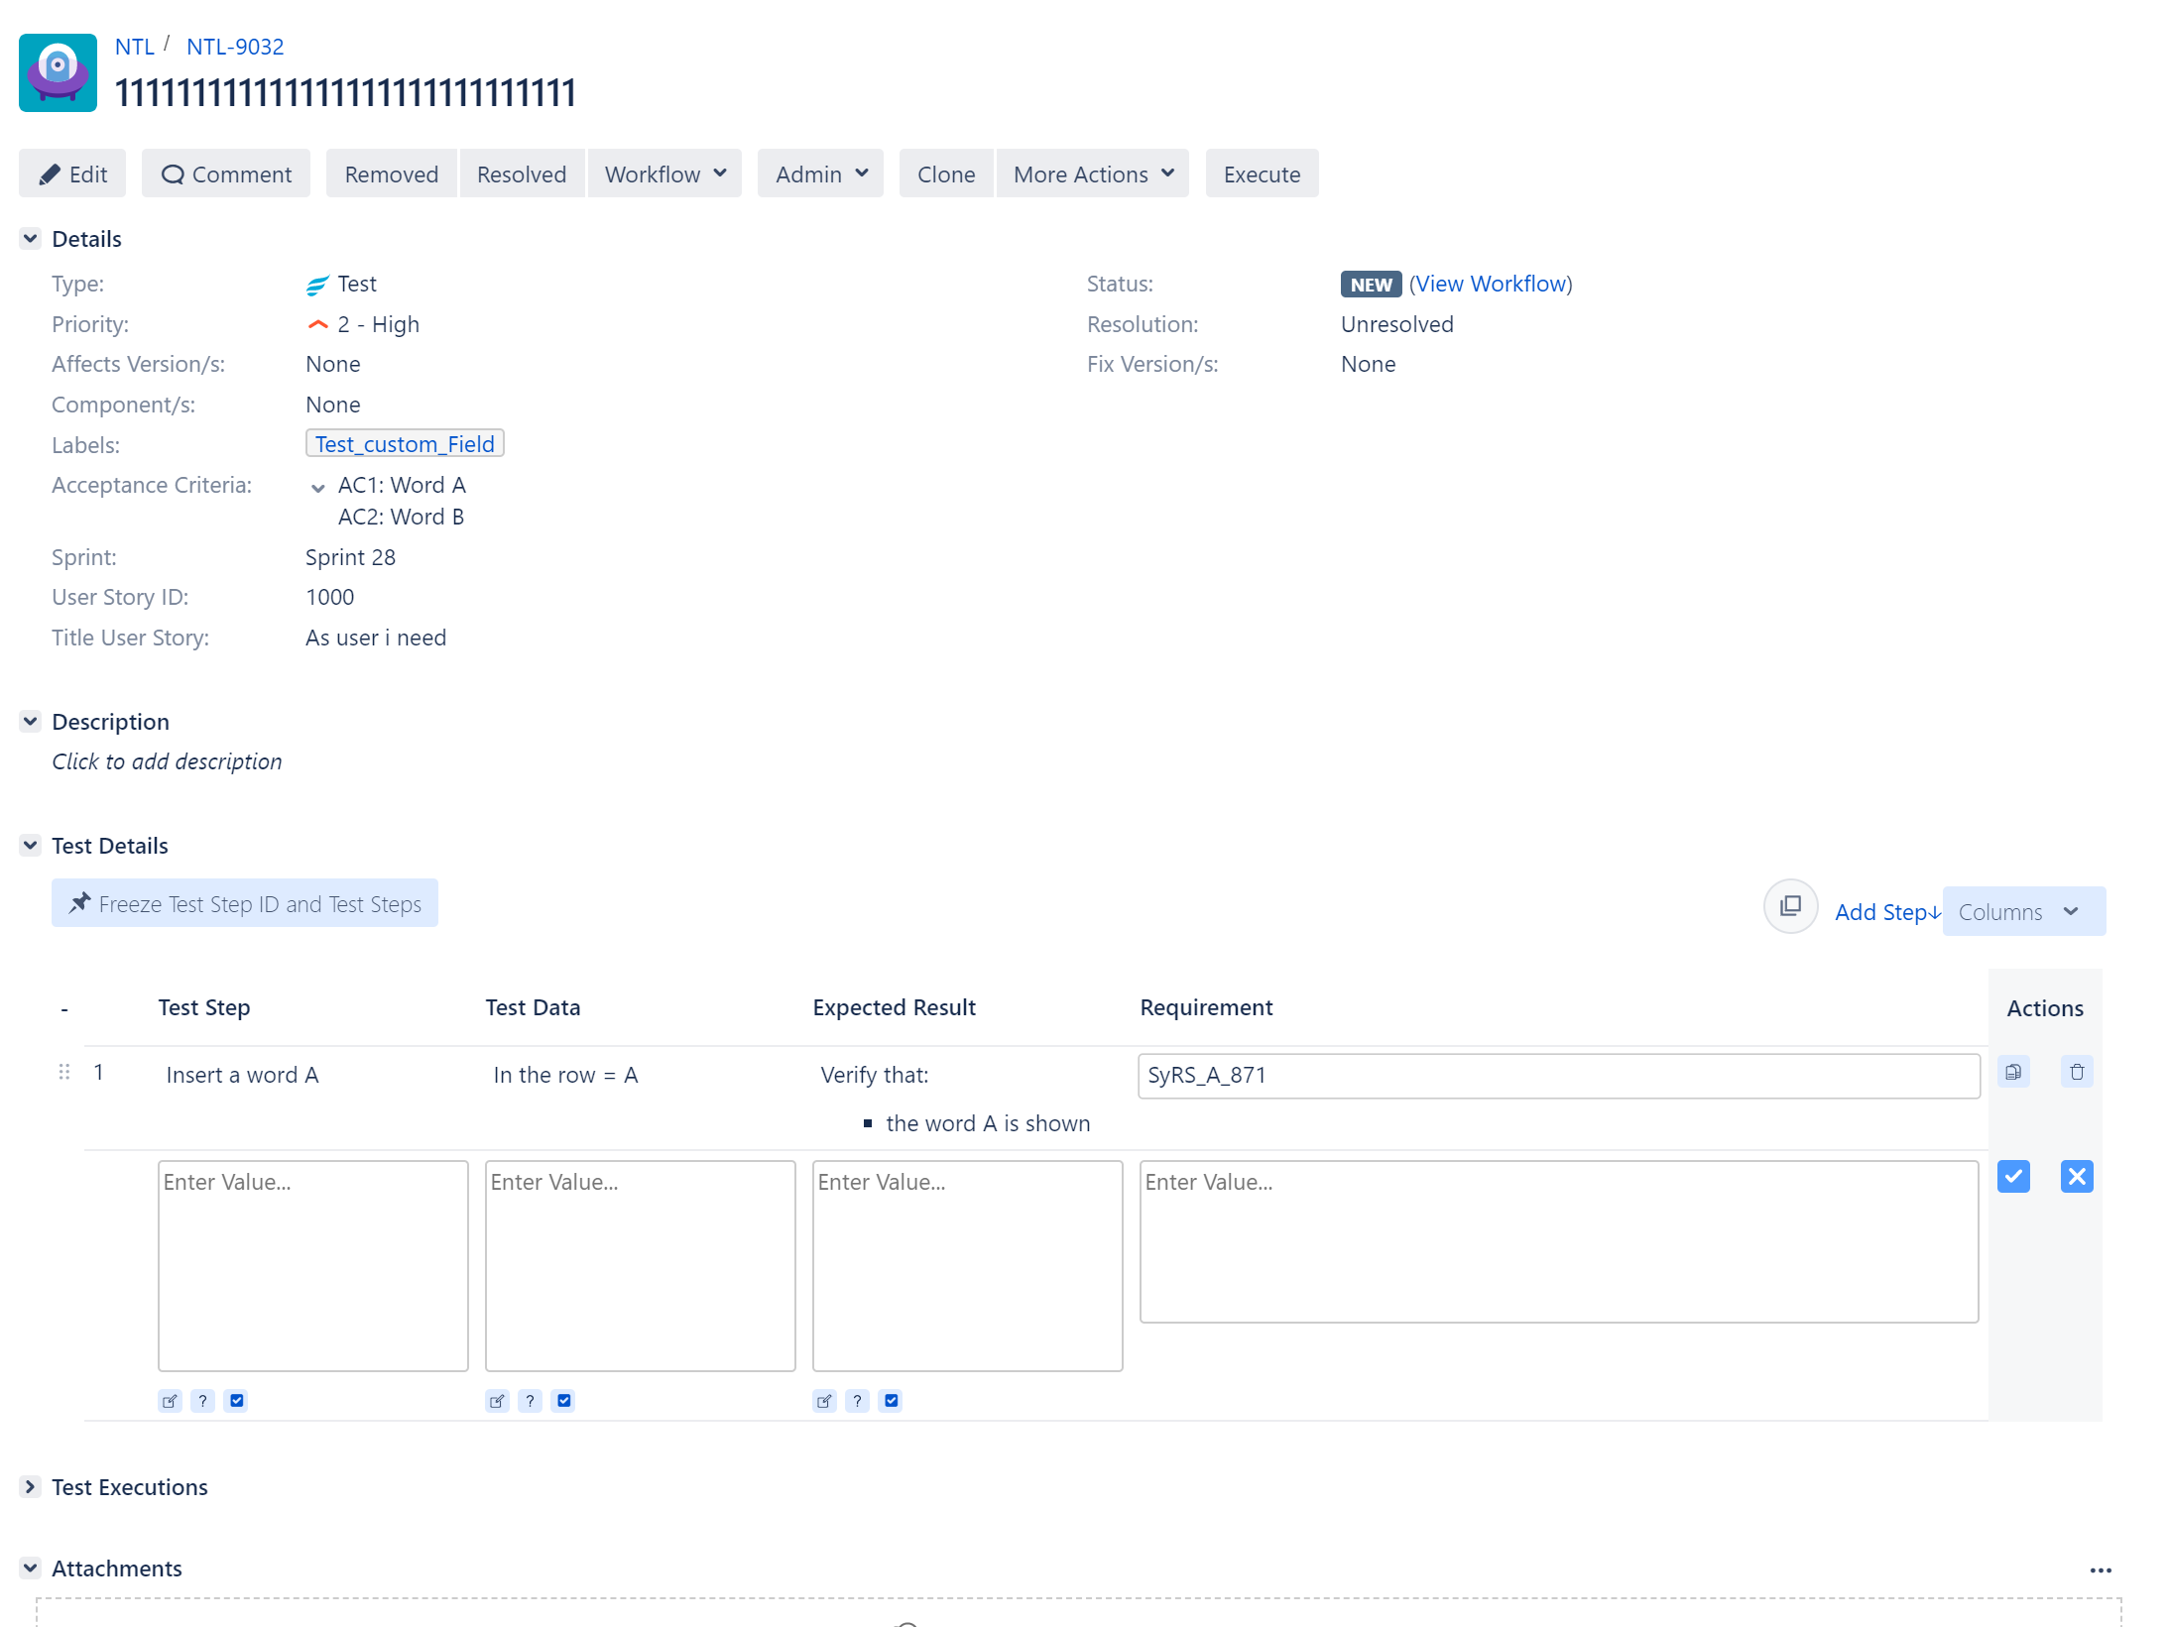This screenshot has width=2169, height=1627.
Task: Click the Test Step column header
Action: pos(204,1007)
